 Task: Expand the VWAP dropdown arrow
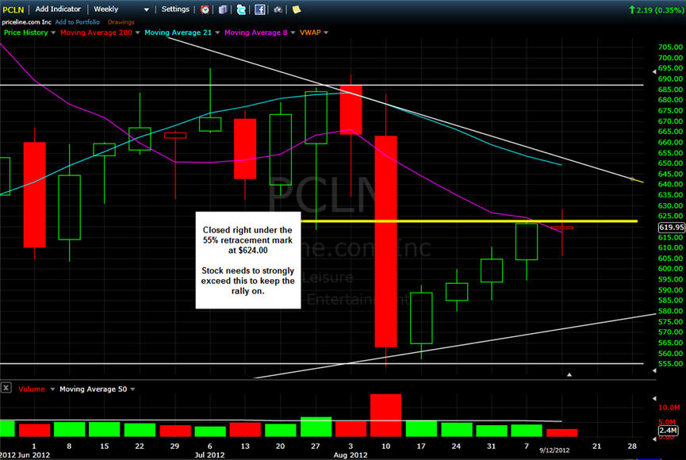point(326,33)
